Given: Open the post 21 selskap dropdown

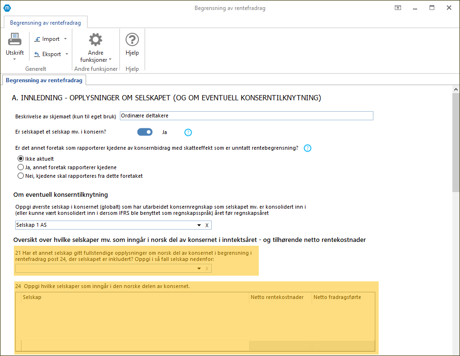Looking at the screenshot, I should (199, 269).
